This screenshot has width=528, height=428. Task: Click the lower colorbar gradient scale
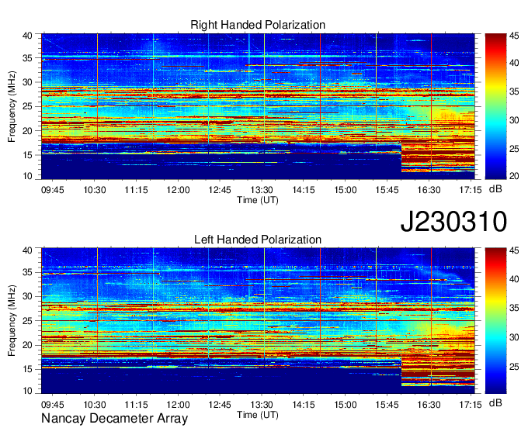495,321
